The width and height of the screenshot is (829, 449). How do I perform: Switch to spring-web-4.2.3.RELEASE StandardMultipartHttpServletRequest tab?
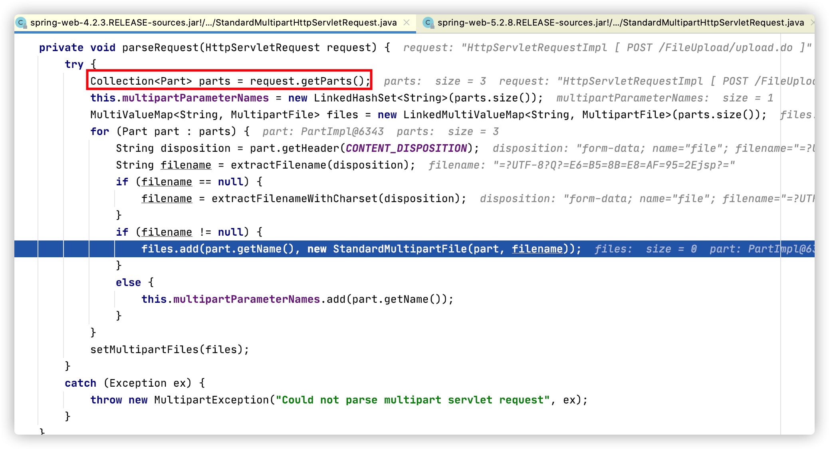[213, 23]
